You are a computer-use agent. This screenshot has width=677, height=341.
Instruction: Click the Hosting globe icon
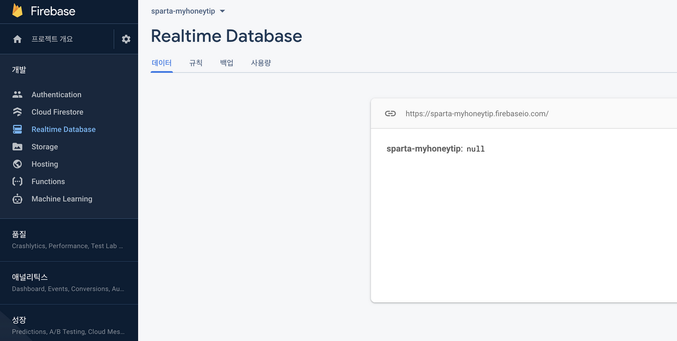pos(17,164)
